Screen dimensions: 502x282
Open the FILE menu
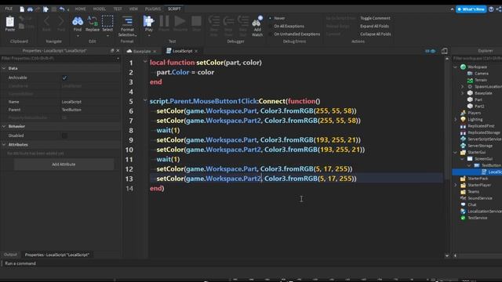9,9
